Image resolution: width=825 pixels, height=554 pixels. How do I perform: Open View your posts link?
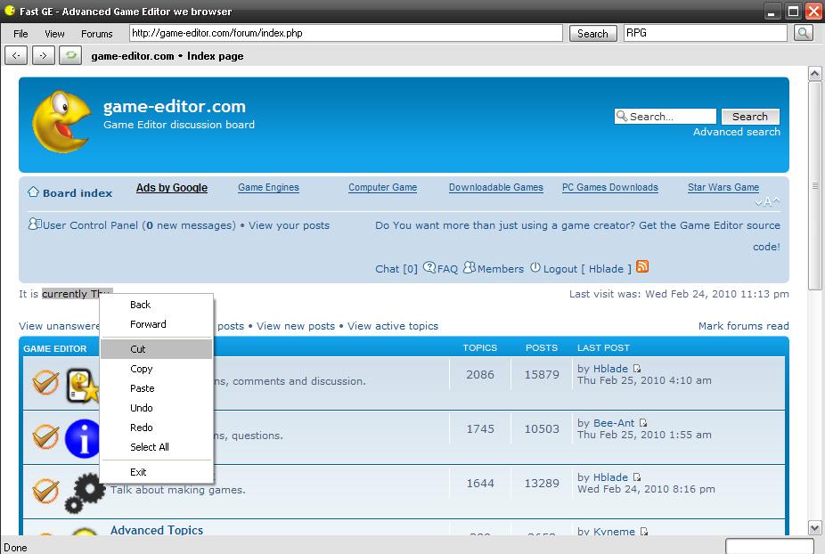pyautogui.click(x=289, y=225)
